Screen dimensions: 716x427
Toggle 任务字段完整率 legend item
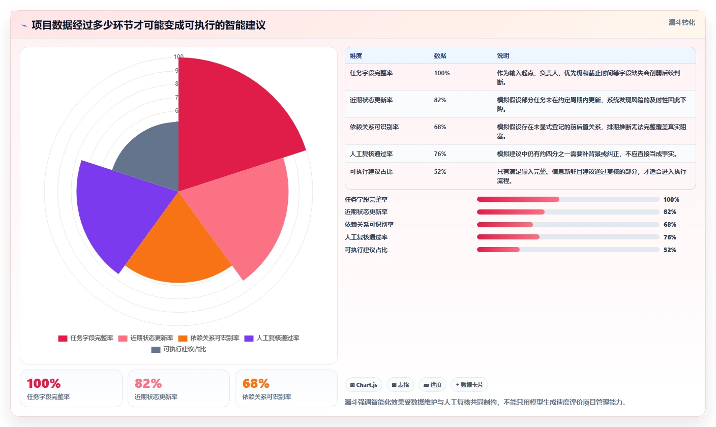click(x=85, y=338)
